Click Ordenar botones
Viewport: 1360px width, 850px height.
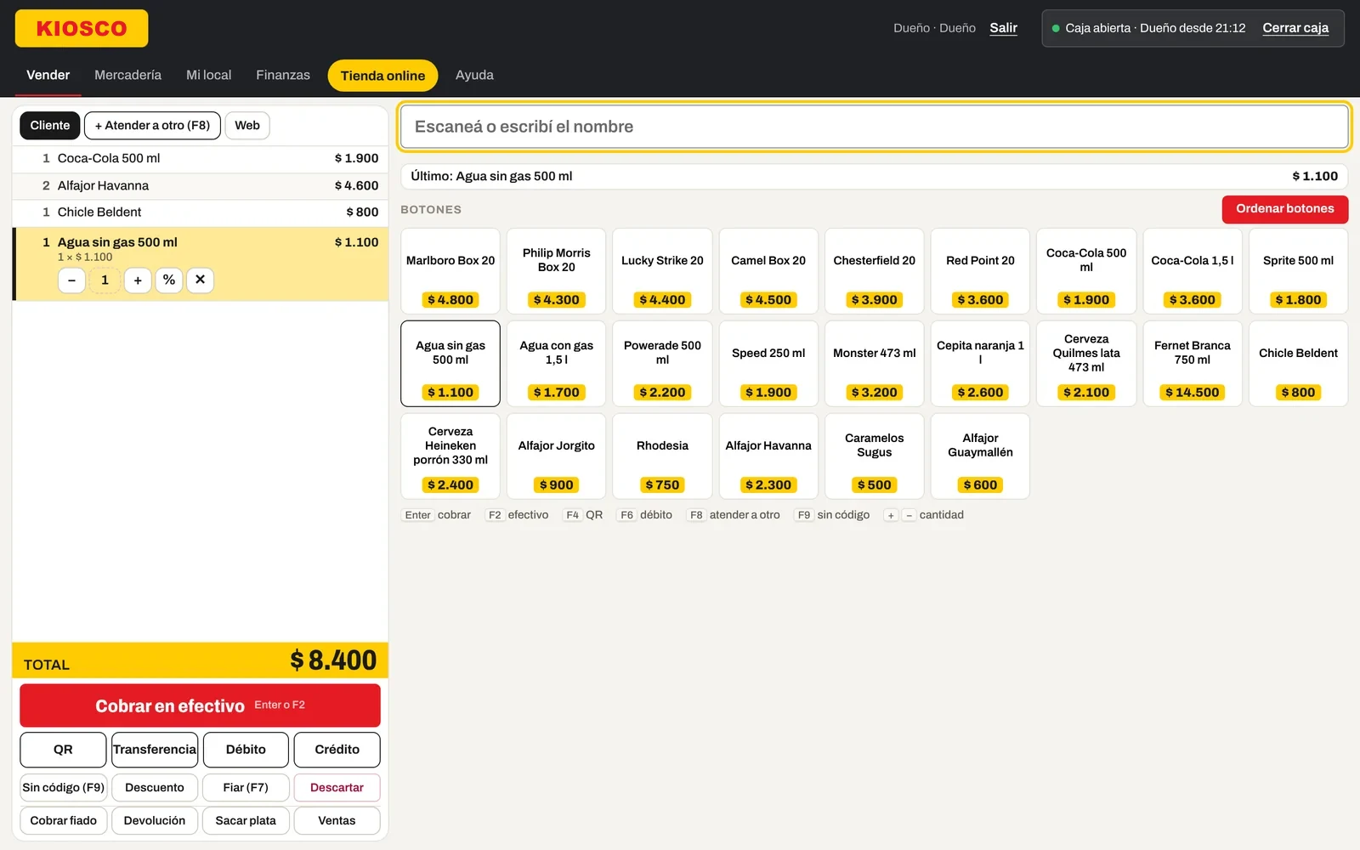(1285, 209)
